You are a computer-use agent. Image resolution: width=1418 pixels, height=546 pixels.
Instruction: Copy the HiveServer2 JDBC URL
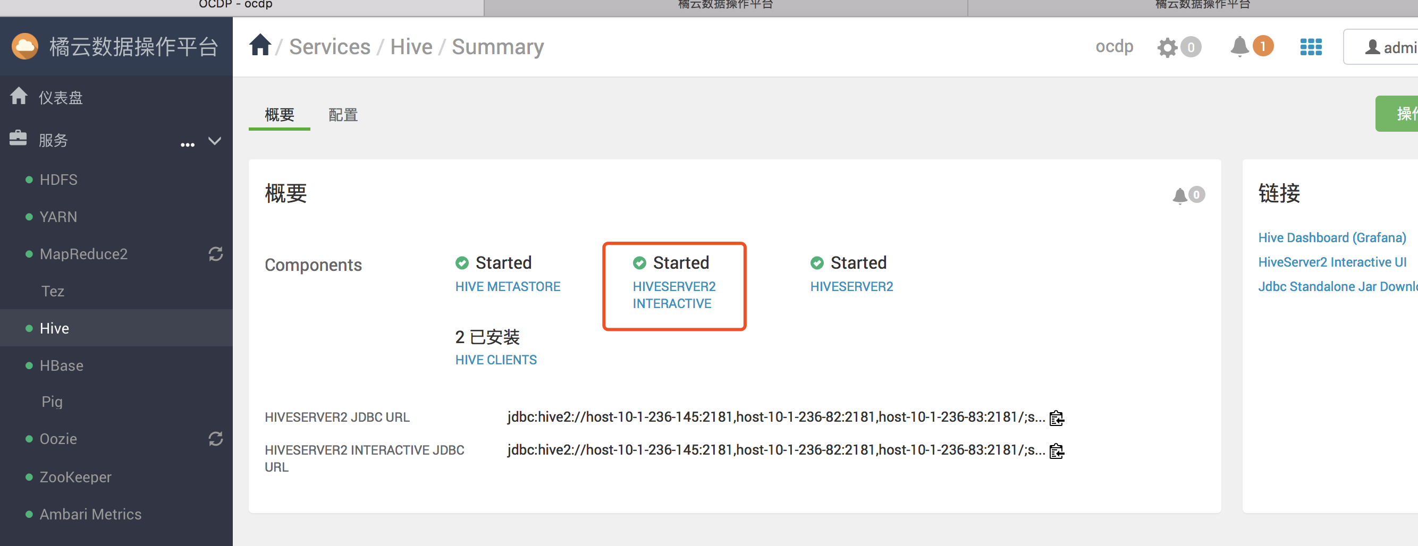(1057, 418)
